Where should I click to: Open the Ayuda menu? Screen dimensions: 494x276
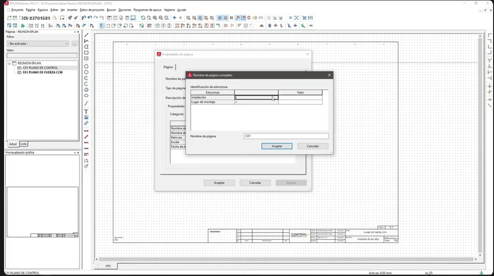(x=182, y=10)
